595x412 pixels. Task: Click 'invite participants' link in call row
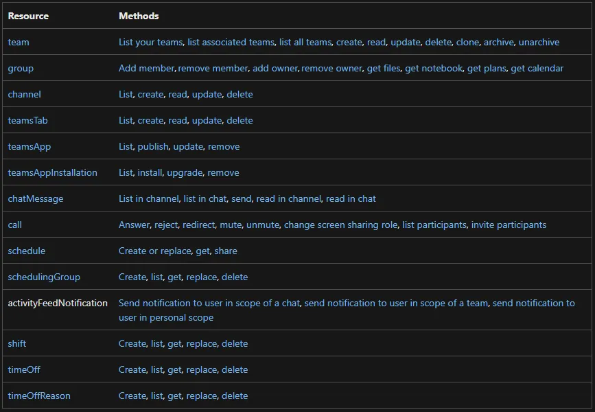(x=509, y=225)
